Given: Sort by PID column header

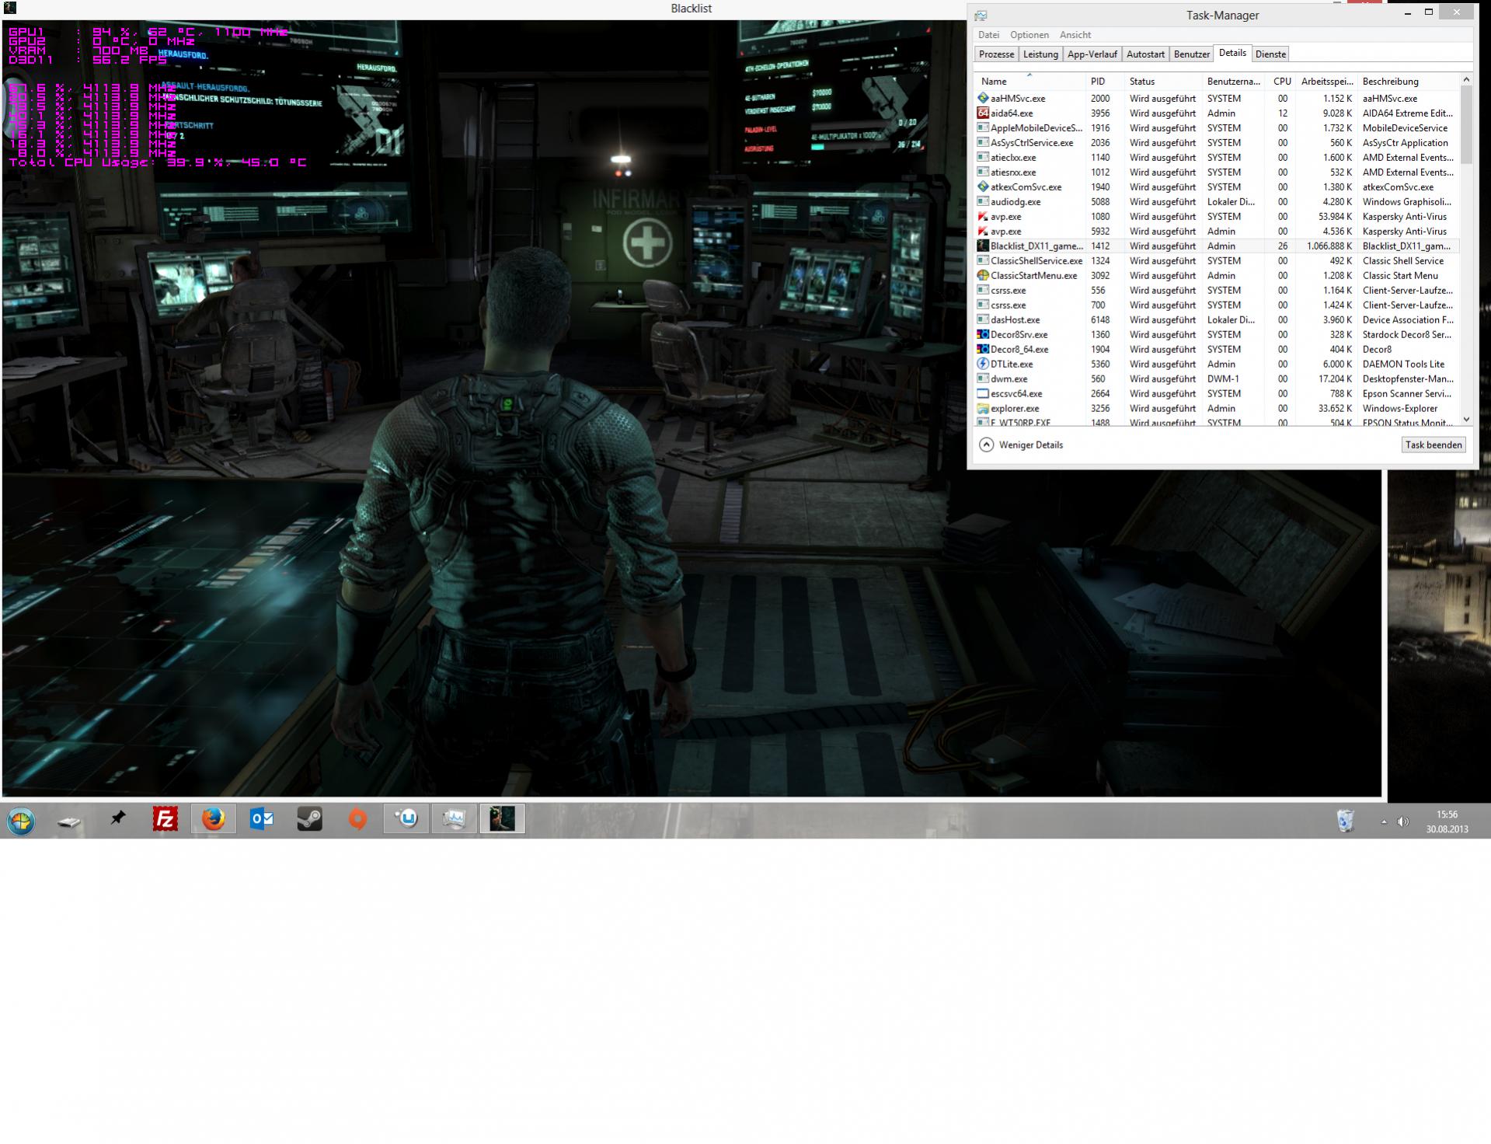Looking at the screenshot, I should click(x=1105, y=82).
